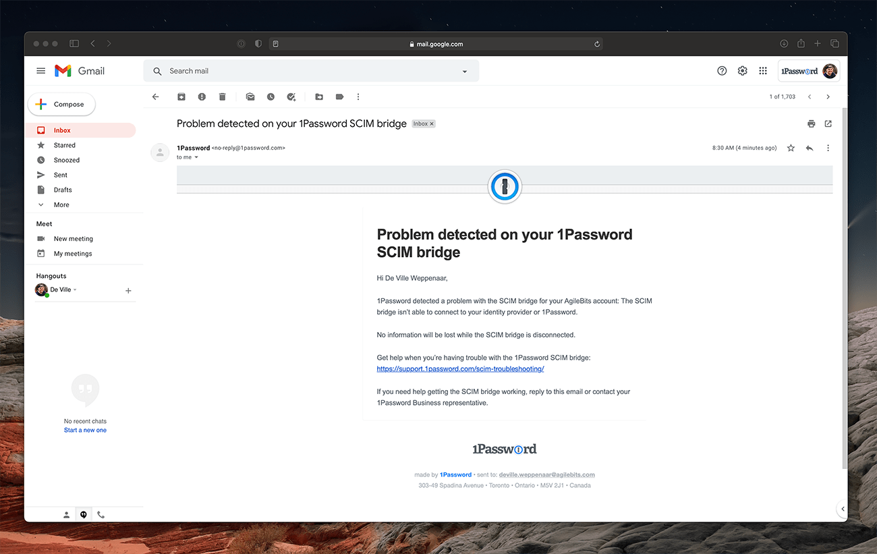Screen dimensions: 877x554
Task: Delete this email with trash icon
Action: [x=222, y=97]
